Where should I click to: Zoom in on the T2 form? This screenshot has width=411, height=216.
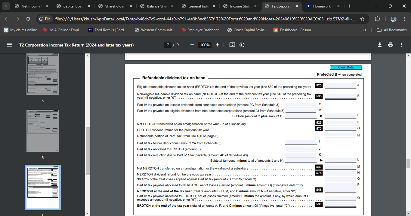217,45
